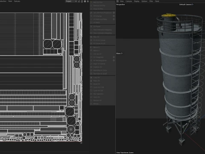Screen dimensions: 205x154
Task: Click the anchor icon in UV toolbar
Action: (88, 1)
